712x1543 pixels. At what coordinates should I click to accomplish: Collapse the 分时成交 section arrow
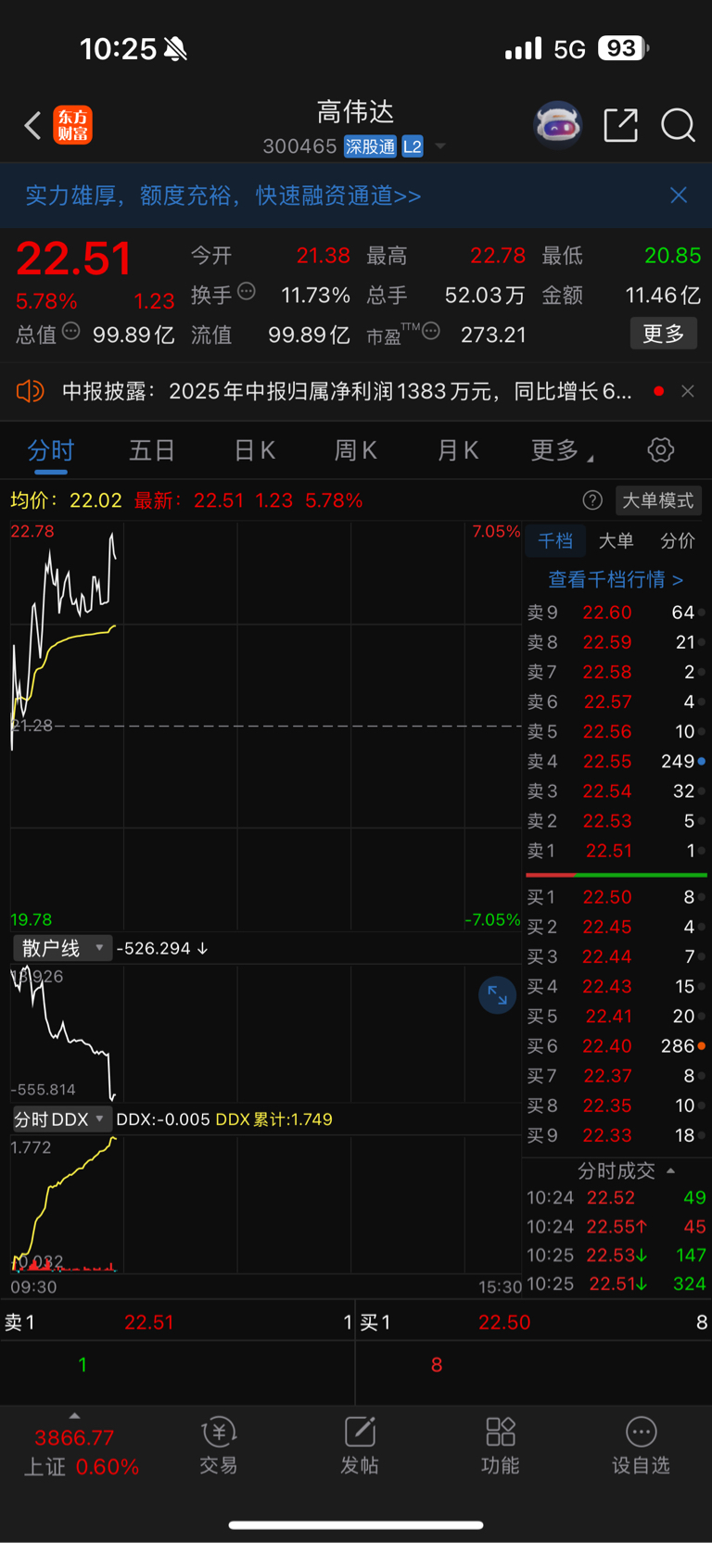[x=670, y=1170]
